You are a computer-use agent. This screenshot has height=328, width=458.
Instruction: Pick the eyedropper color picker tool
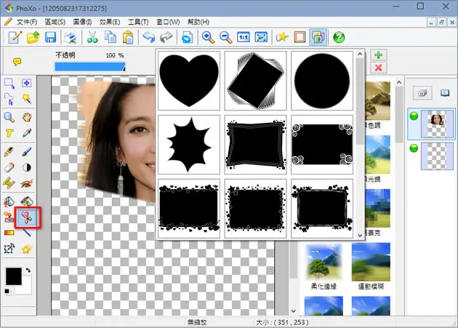pos(27,133)
